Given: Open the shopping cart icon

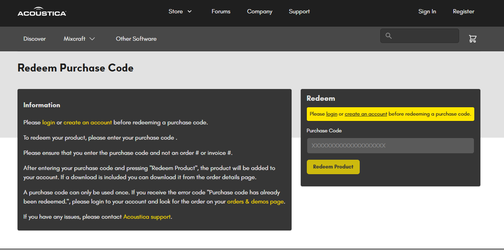Looking at the screenshot, I should [x=472, y=39].
